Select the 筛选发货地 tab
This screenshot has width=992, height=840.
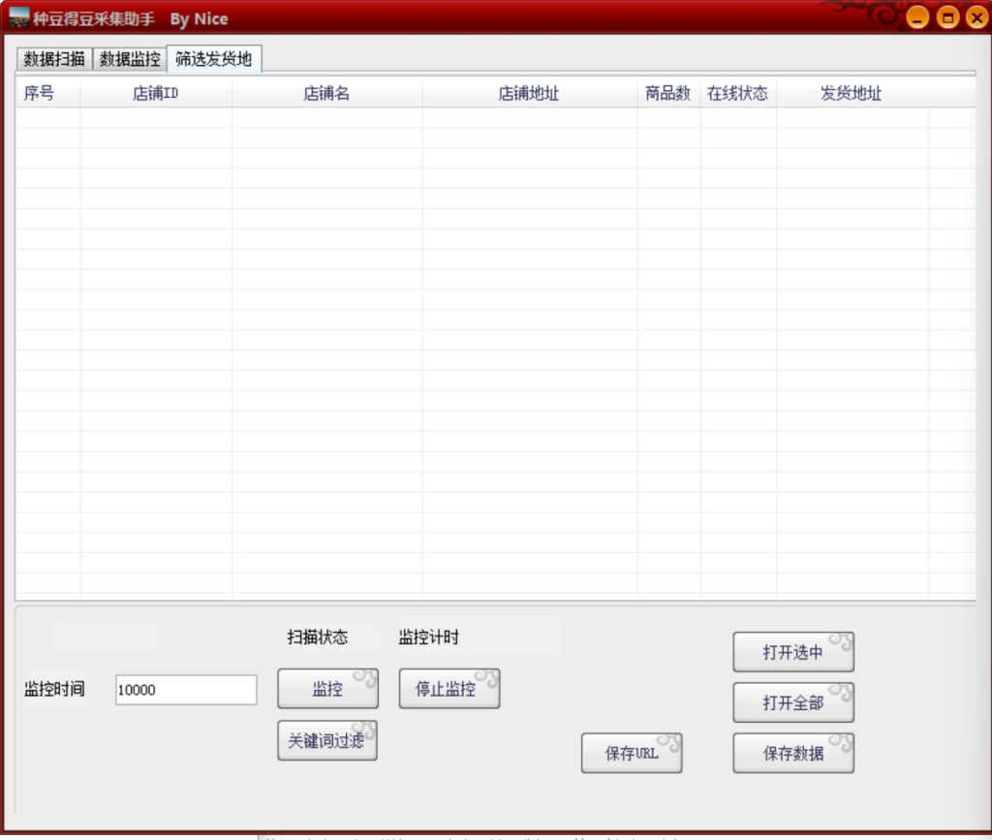[x=213, y=59]
